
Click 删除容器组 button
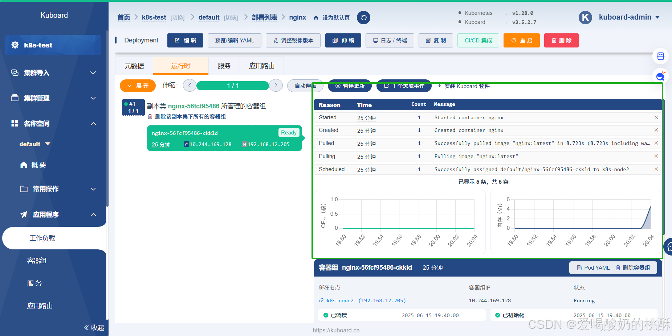coord(633,268)
